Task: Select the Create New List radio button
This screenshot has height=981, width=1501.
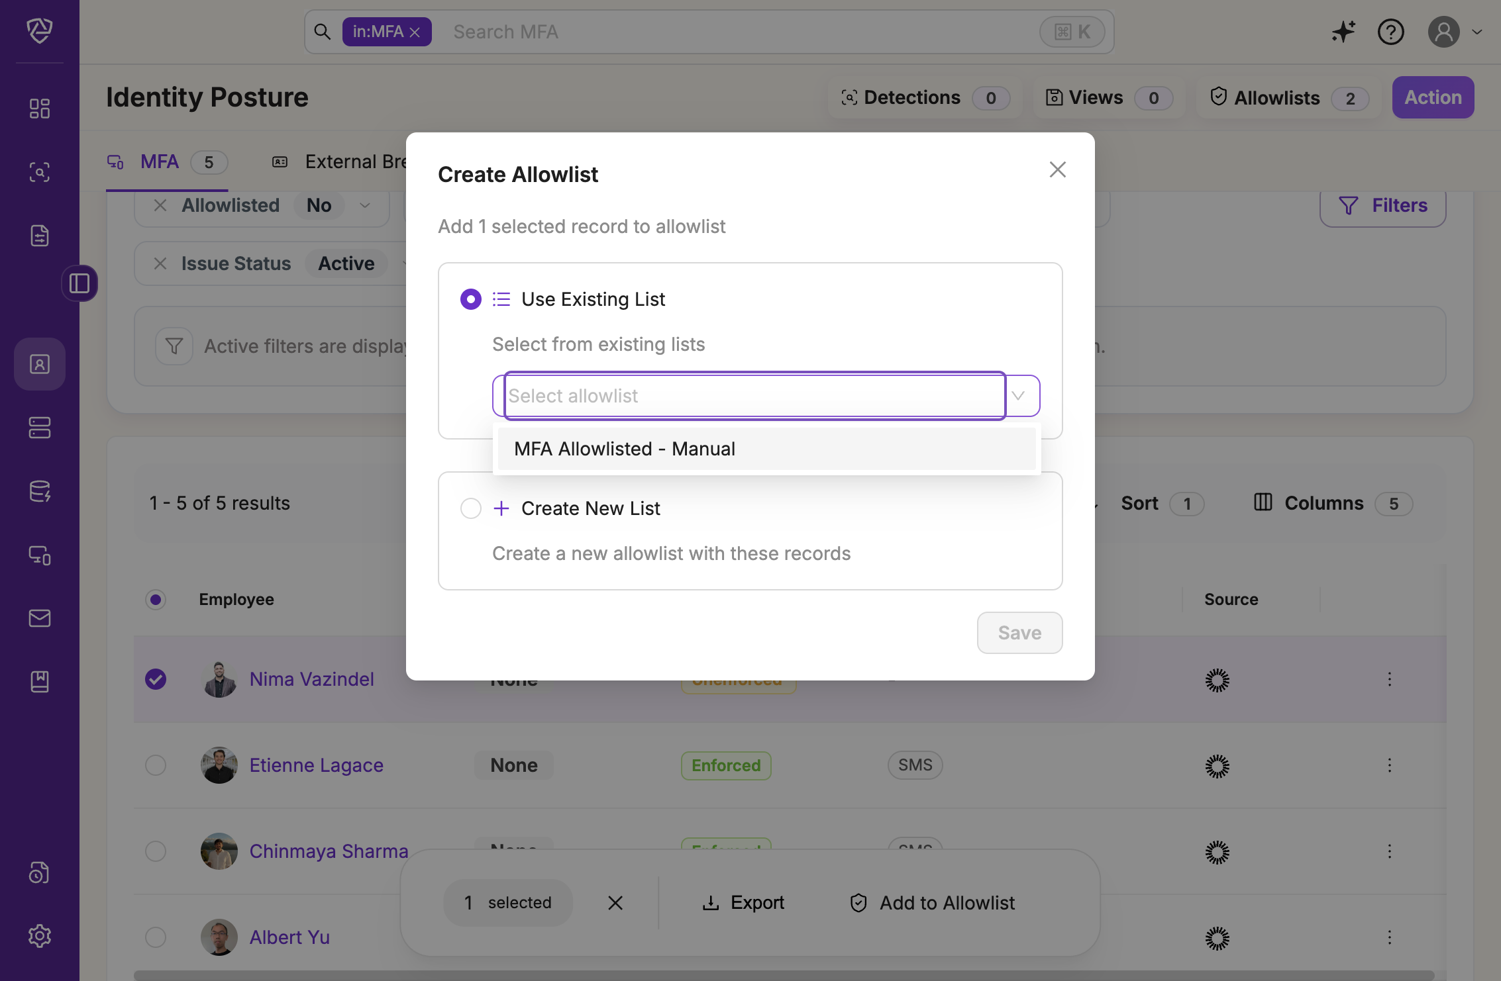Action: pyautogui.click(x=471, y=508)
